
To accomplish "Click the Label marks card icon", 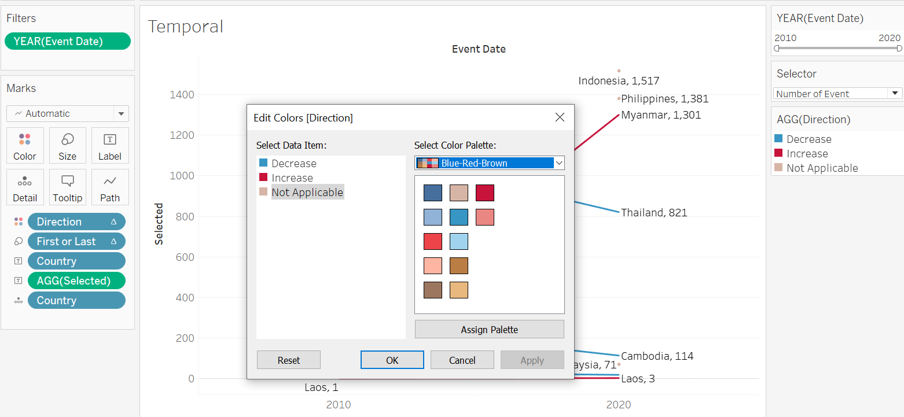I will tap(110, 145).
